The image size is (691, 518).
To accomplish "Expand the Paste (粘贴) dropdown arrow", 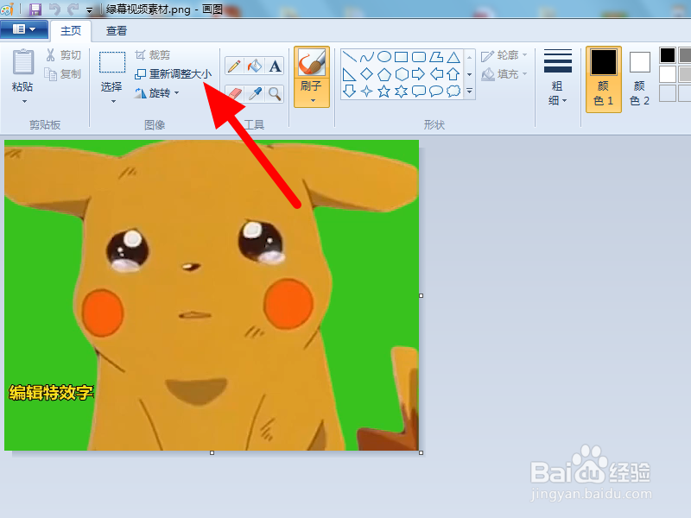I will click(x=25, y=102).
